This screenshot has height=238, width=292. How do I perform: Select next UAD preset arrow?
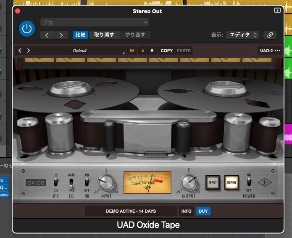point(28,51)
